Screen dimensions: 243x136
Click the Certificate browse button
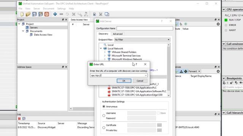pyautogui.click(x=159, y=125)
